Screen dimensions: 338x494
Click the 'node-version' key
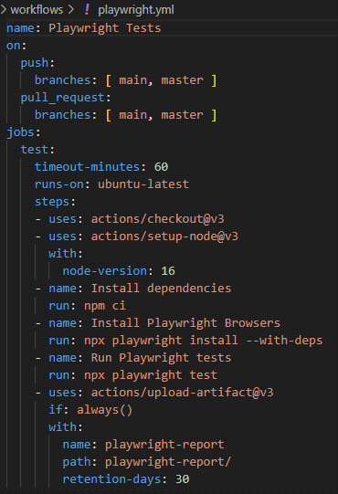coord(105,270)
